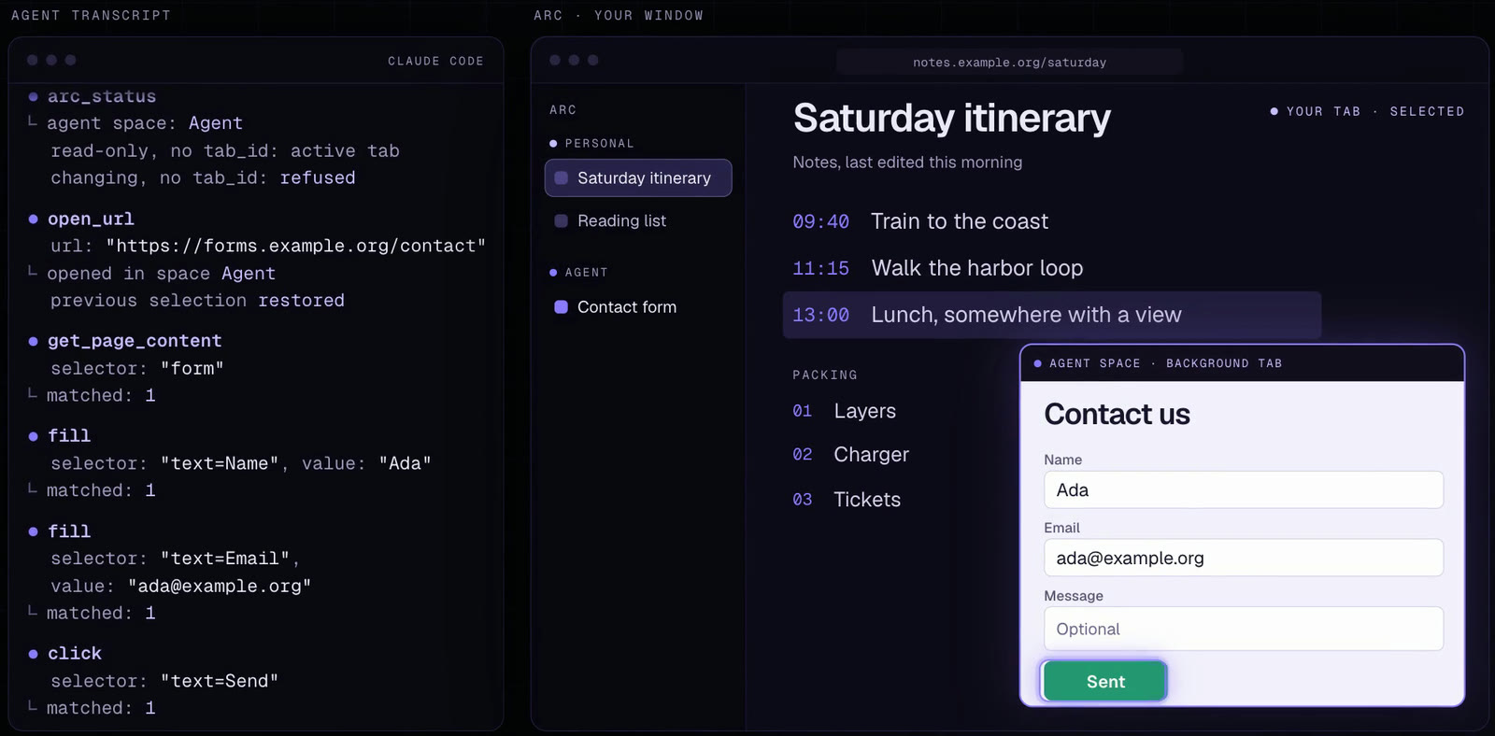Click the "AGENT SPACE · BACKGROUND TAB" header
This screenshot has width=1495, height=736.
coord(1165,363)
